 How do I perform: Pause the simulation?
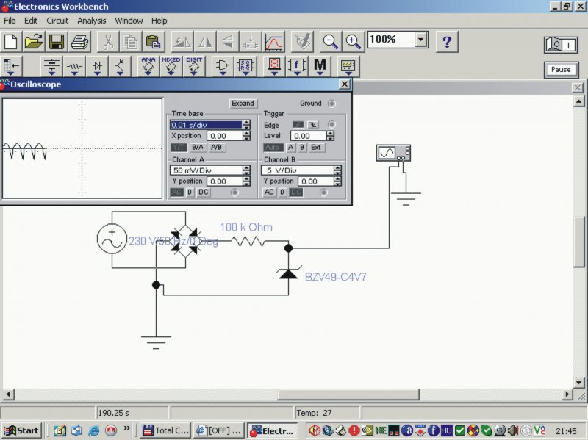(x=561, y=70)
